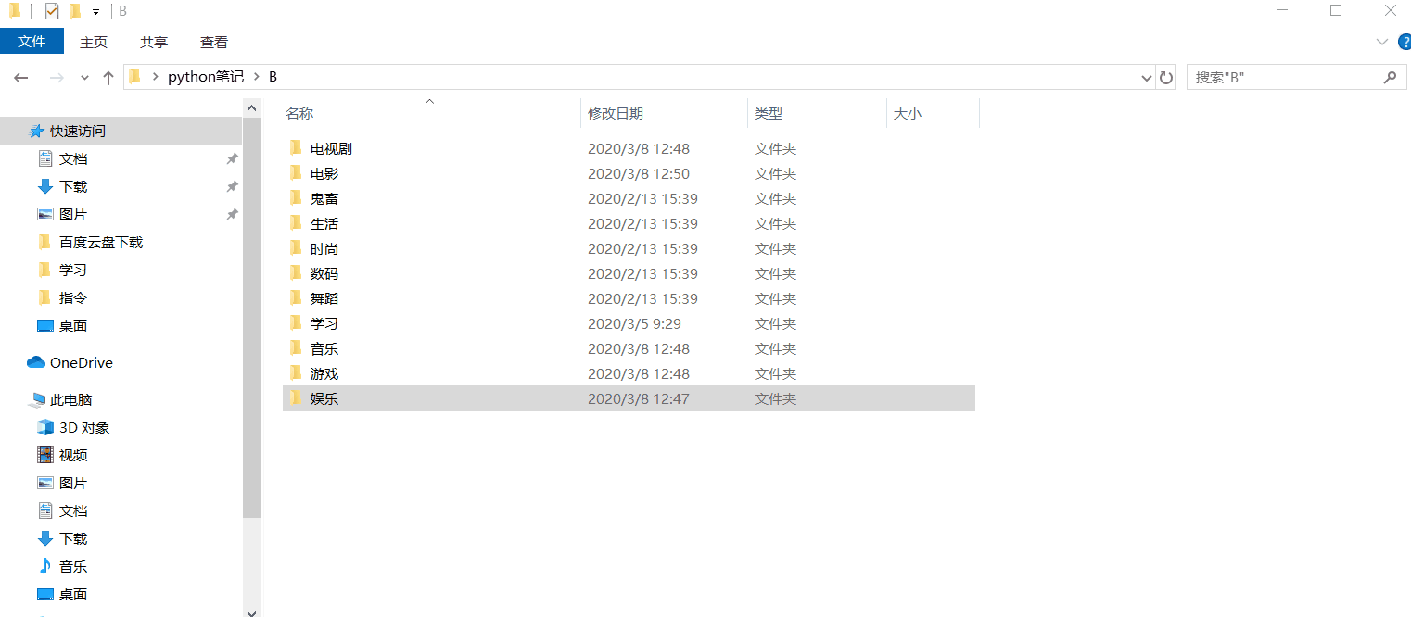1411x617 pixels.
Task: Select the 生活 folder icon in the file list
Action: click(296, 222)
